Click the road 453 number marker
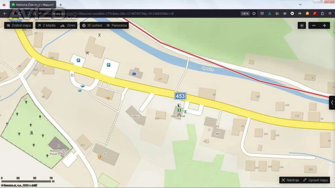This screenshot has height=188, width=335. coord(180,96)
